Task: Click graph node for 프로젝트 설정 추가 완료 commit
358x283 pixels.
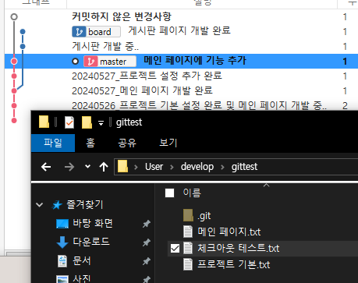Action: pyautogui.click(x=14, y=76)
